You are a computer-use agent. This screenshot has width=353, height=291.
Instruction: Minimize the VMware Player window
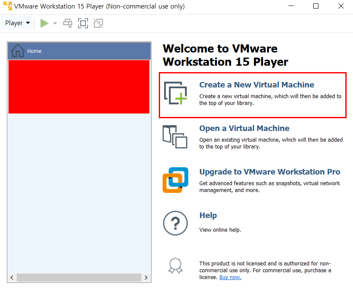[x=291, y=6]
